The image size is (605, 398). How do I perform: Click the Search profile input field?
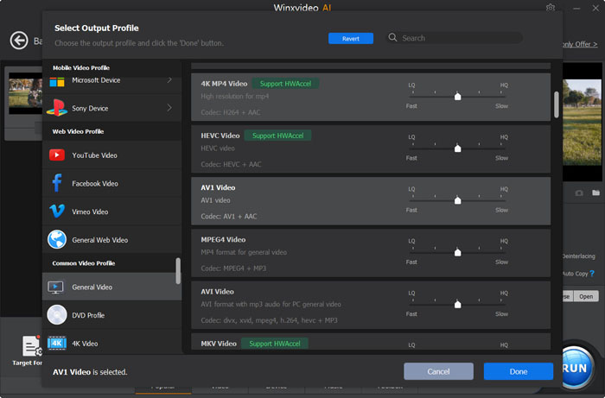[x=455, y=38]
